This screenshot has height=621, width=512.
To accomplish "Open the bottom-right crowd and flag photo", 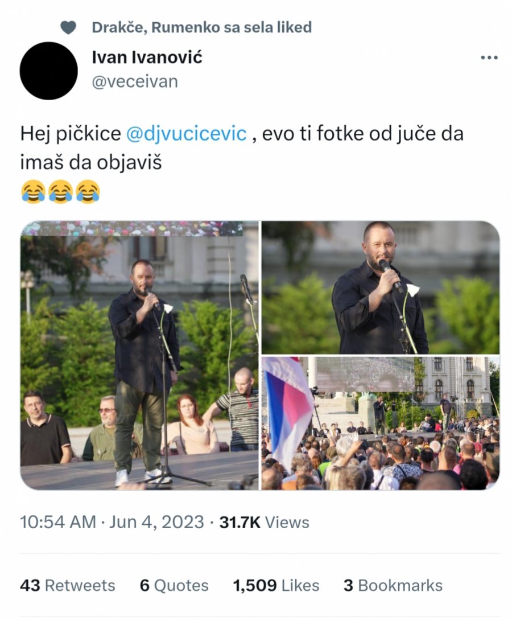I will pyautogui.click(x=380, y=423).
